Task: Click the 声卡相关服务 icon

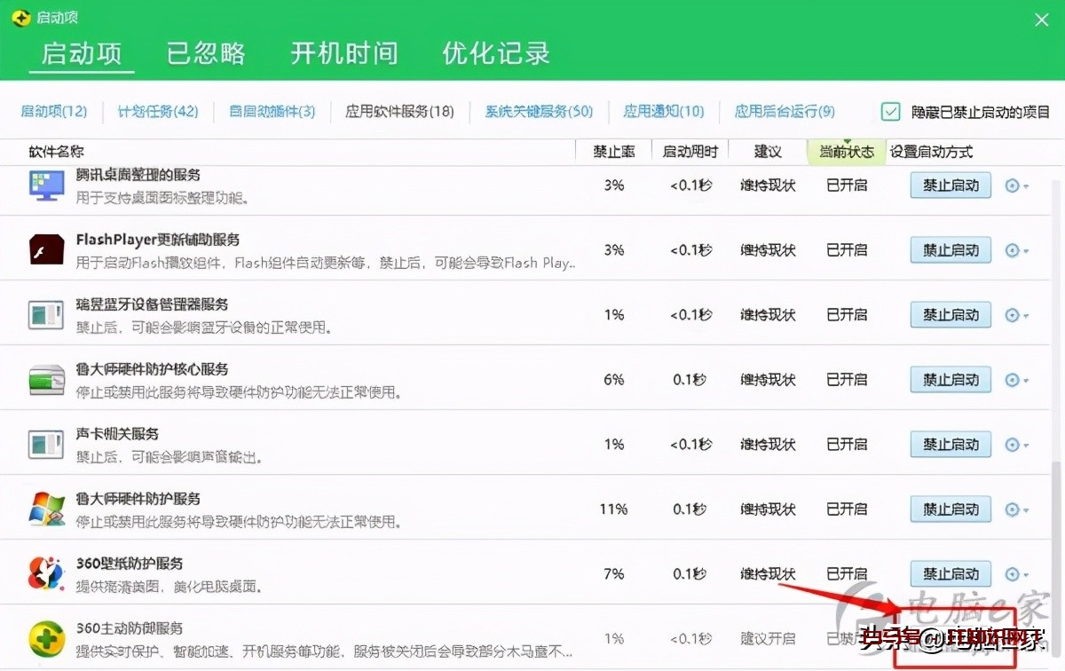Action: click(x=46, y=444)
